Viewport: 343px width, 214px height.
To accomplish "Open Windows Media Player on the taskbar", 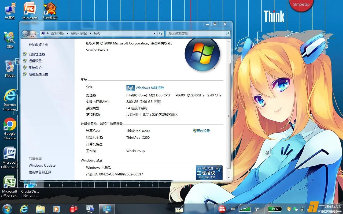I will pyautogui.click(x=57, y=209).
